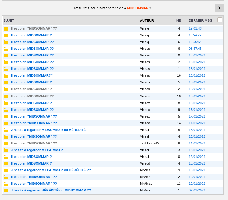Open "J'hesite à regarder HÉRÉDITÉ ou MIDSOMMAR ??" topic
Viewport: 228px width, 200px height.
pos(51,190)
